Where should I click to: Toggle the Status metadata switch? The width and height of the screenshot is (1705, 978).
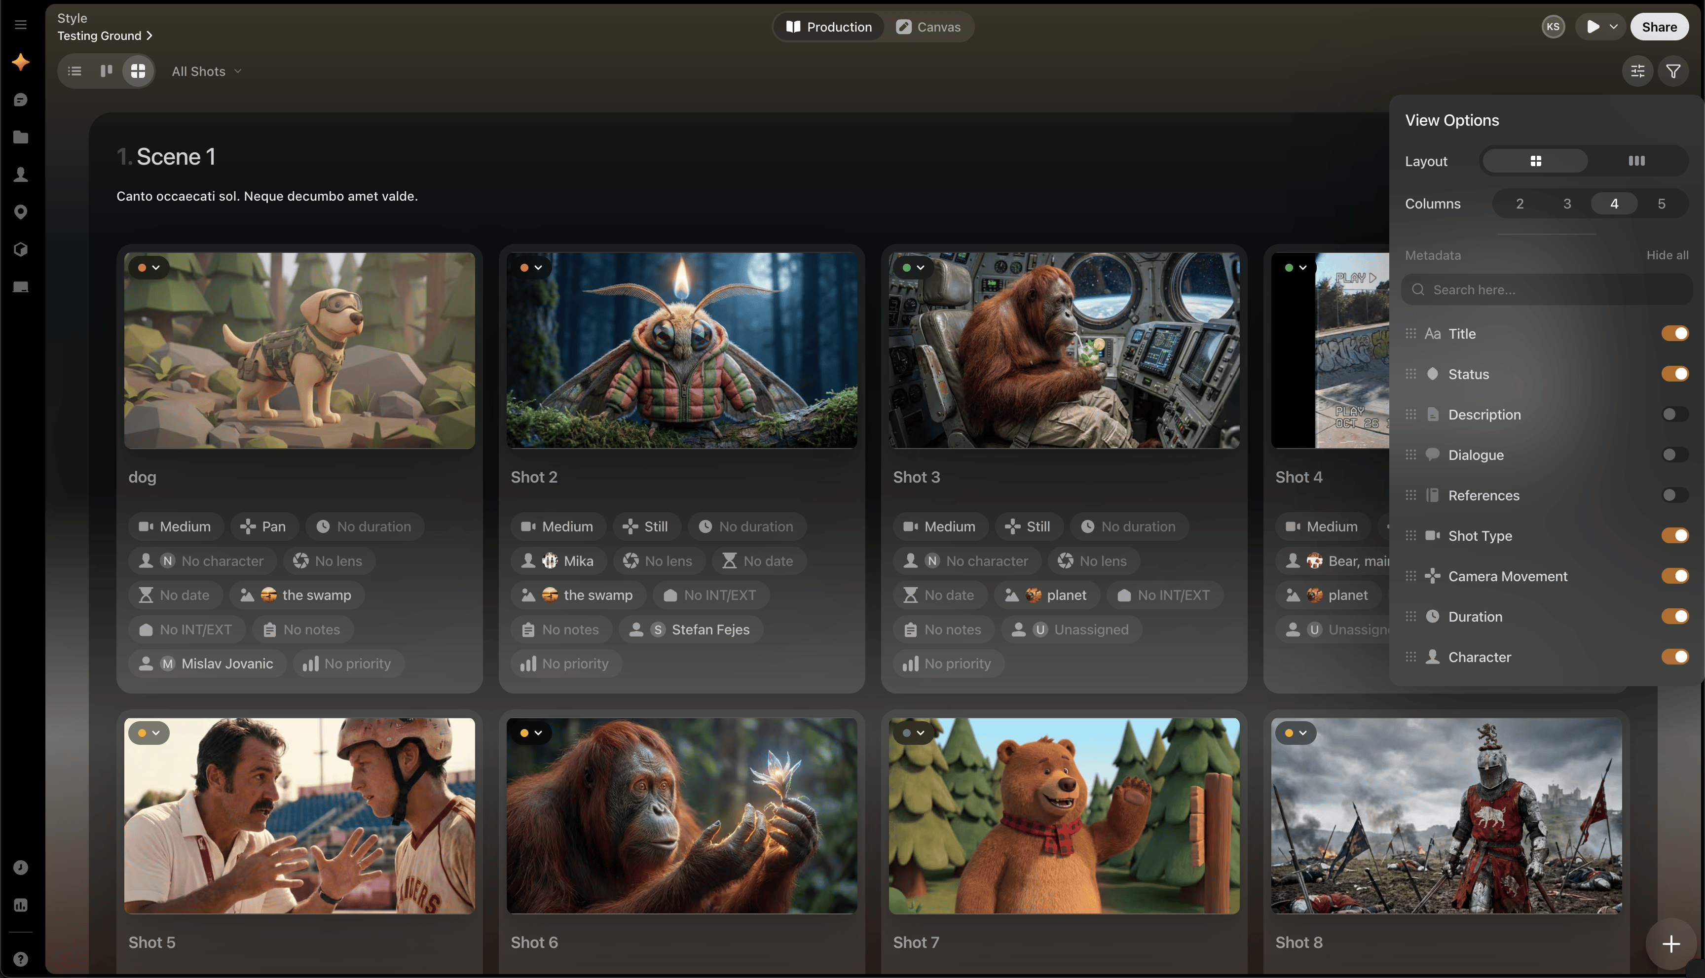point(1675,374)
